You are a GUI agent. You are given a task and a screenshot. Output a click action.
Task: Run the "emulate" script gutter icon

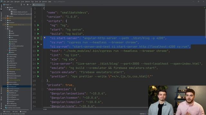38,68
